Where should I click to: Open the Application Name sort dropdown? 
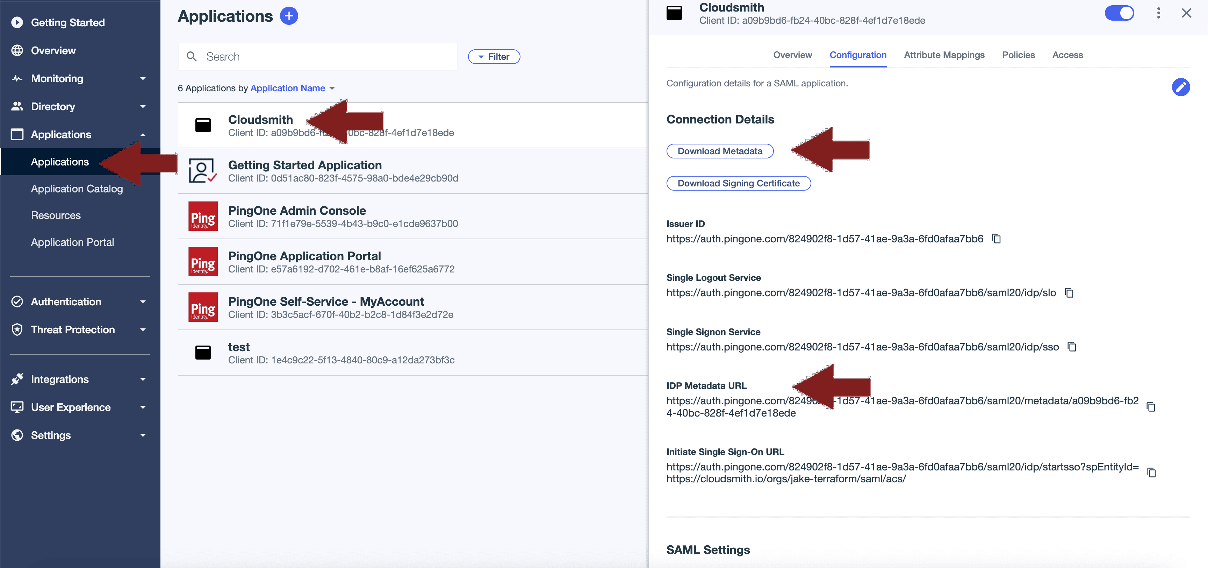coord(292,88)
